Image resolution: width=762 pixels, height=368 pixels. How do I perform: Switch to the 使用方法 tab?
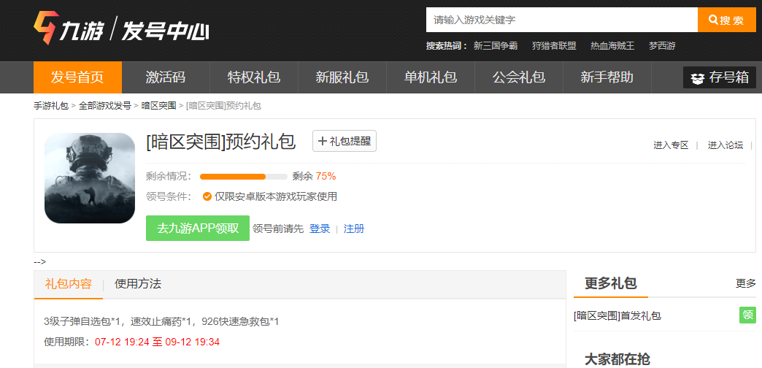pyautogui.click(x=138, y=283)
